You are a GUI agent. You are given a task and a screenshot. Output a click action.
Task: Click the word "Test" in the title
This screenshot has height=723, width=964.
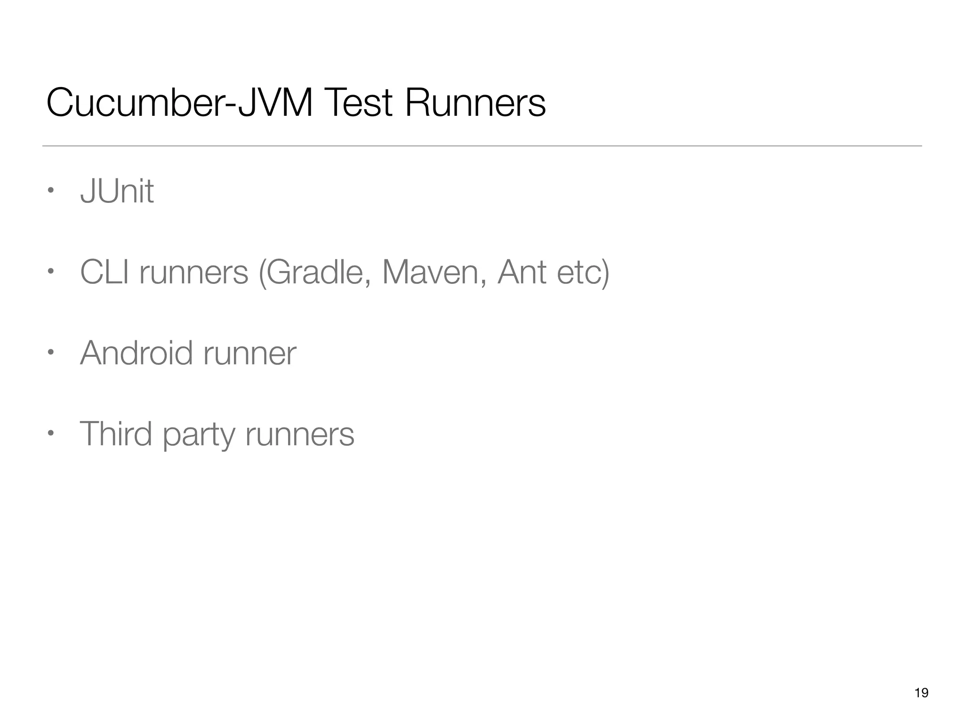point(358,104)
